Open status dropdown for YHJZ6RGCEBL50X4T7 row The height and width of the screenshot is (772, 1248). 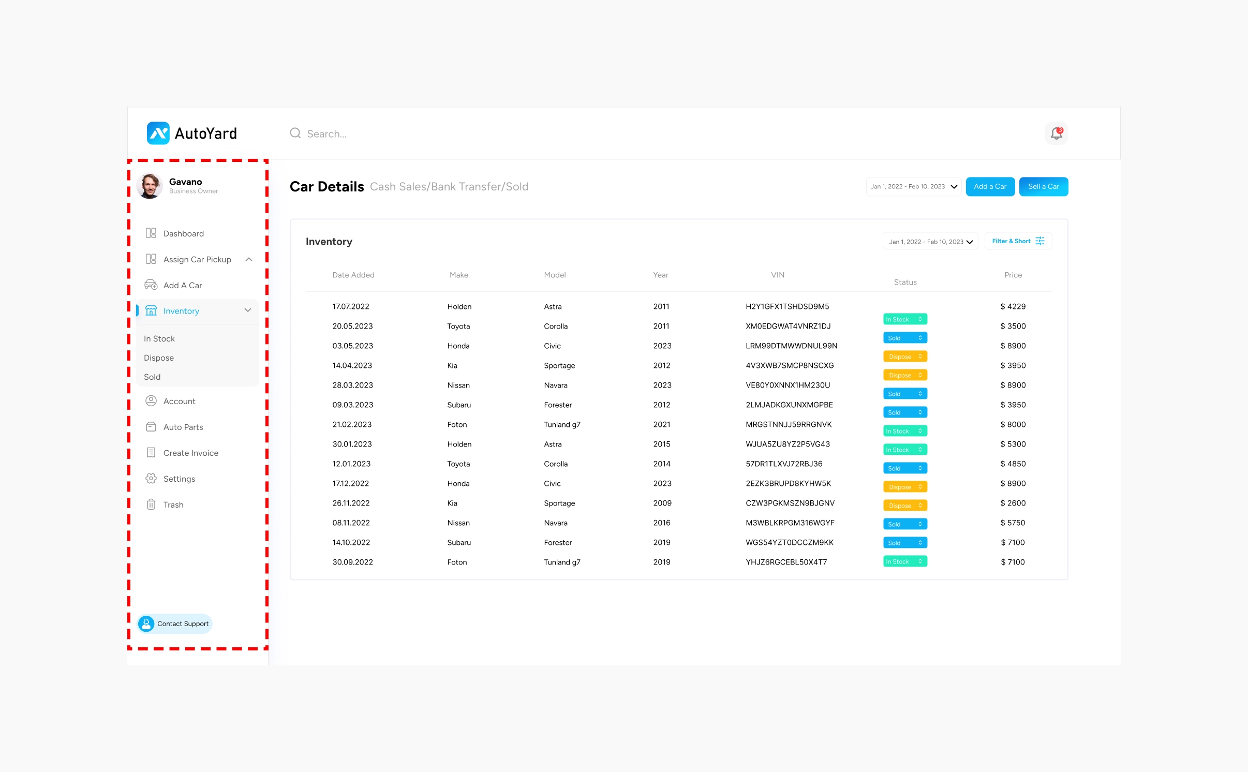click(905, 561)
